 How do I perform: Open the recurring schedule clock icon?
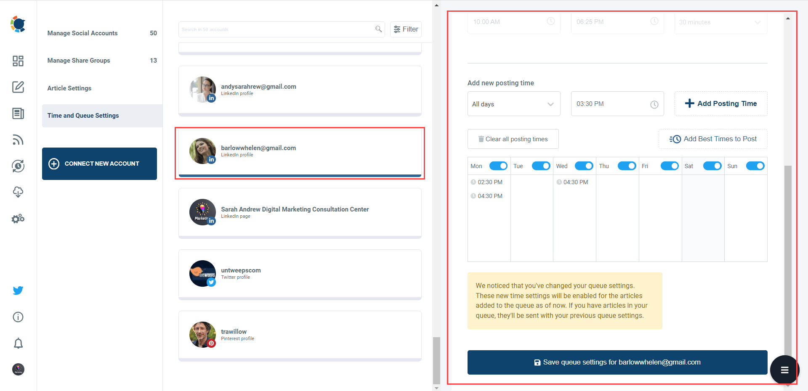click(x=18, y=166)
